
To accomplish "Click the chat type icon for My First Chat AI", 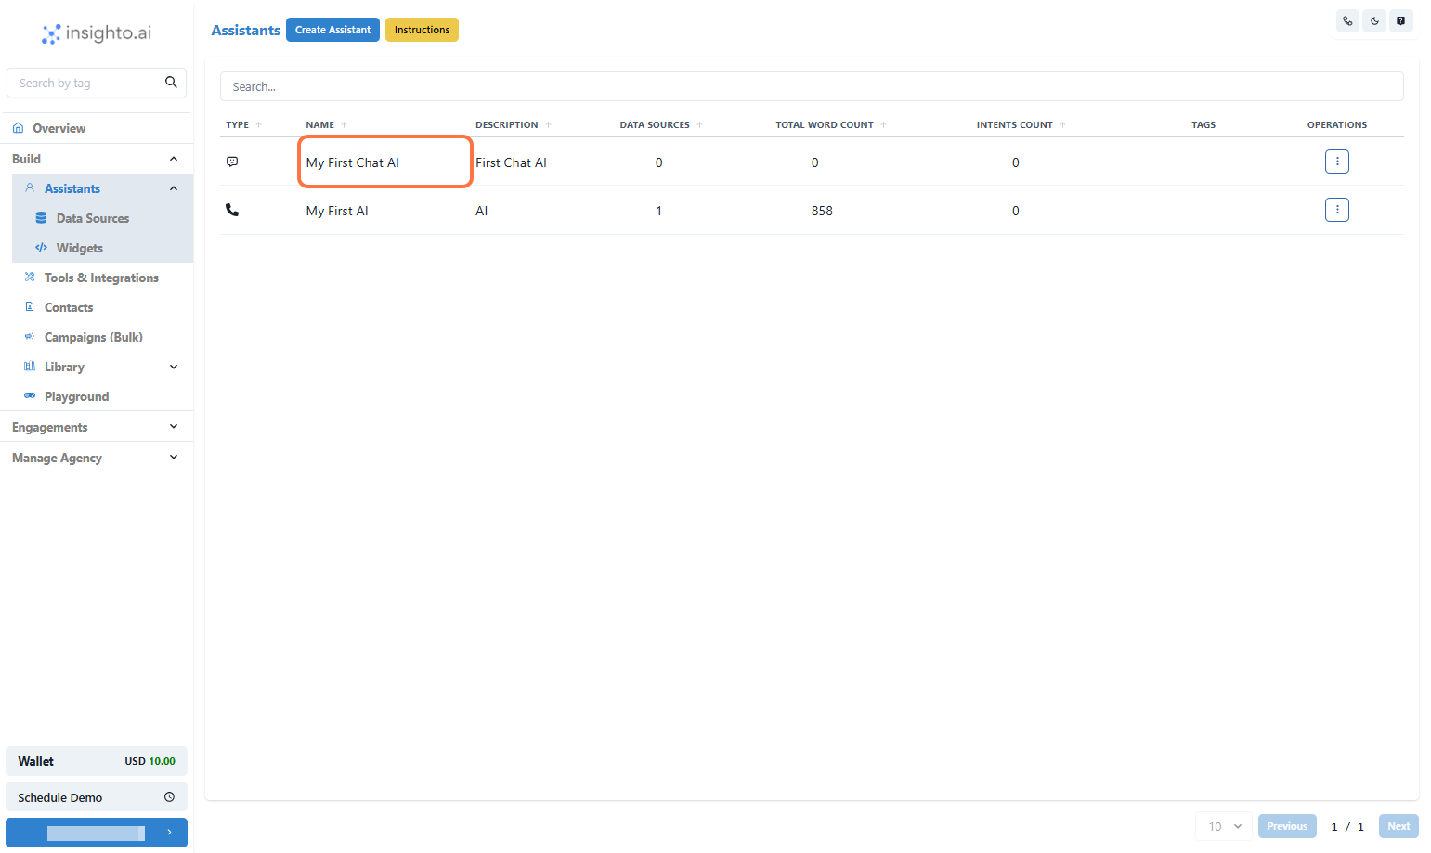I will 232,162.
